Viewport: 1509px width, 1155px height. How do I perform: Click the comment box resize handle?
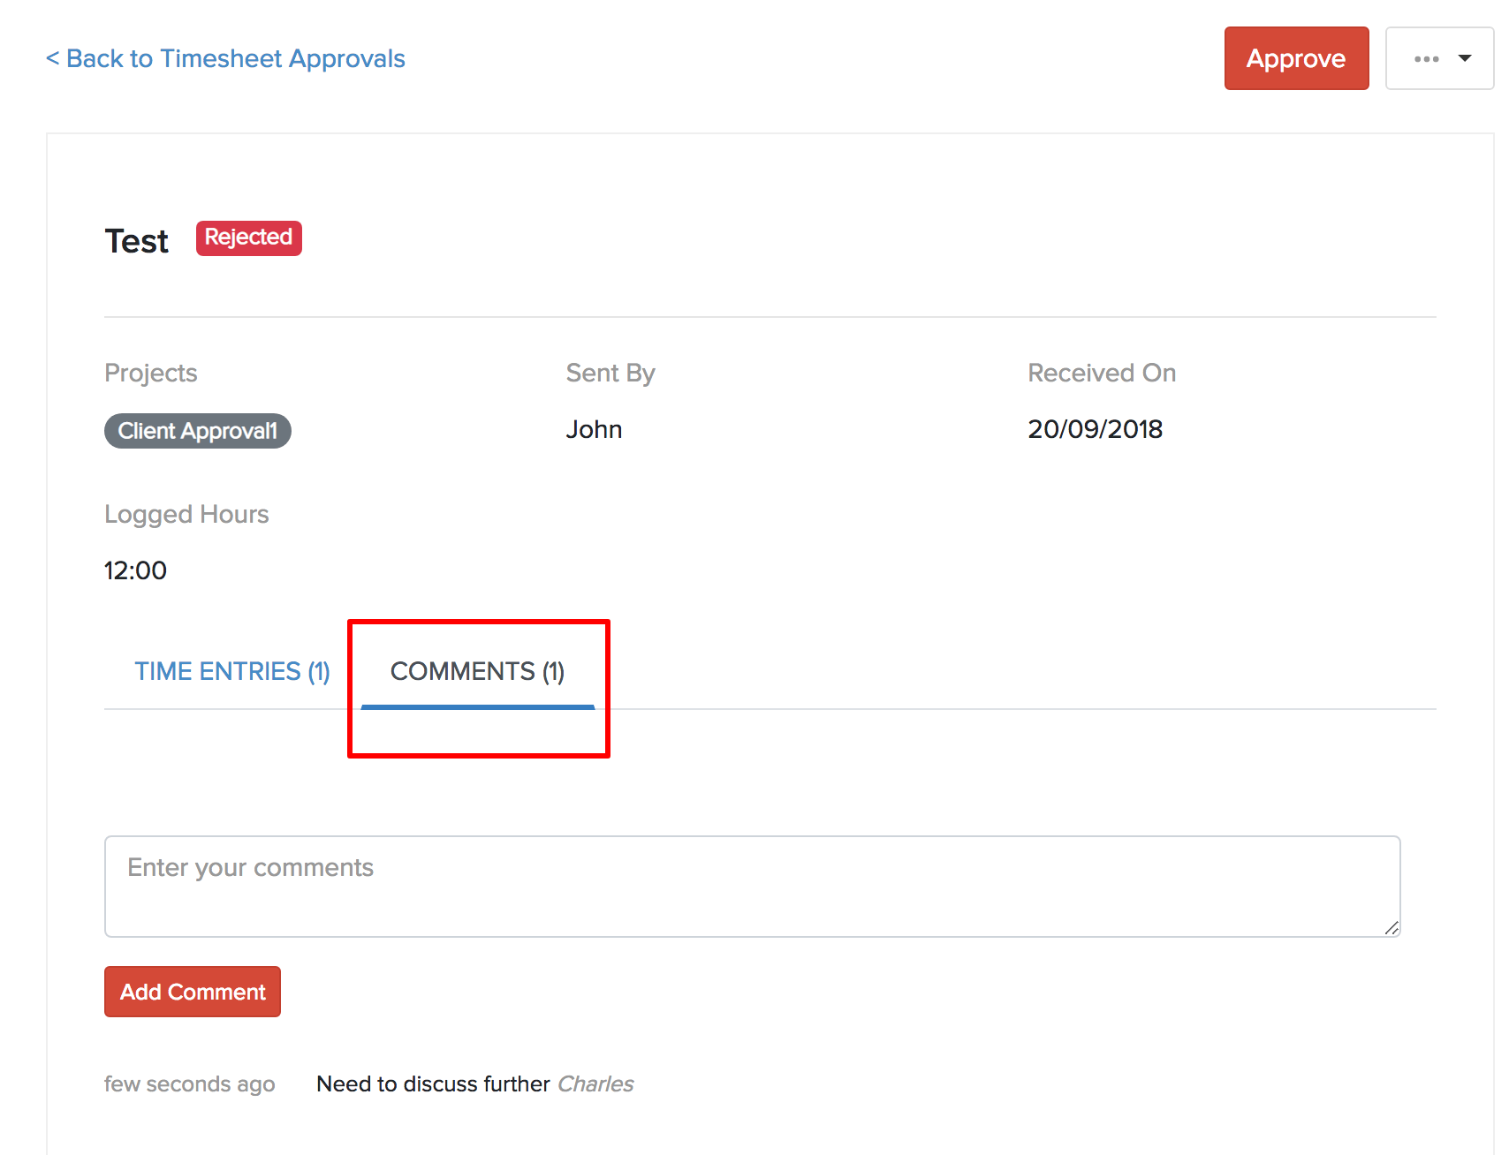(x=1391, y=927)
